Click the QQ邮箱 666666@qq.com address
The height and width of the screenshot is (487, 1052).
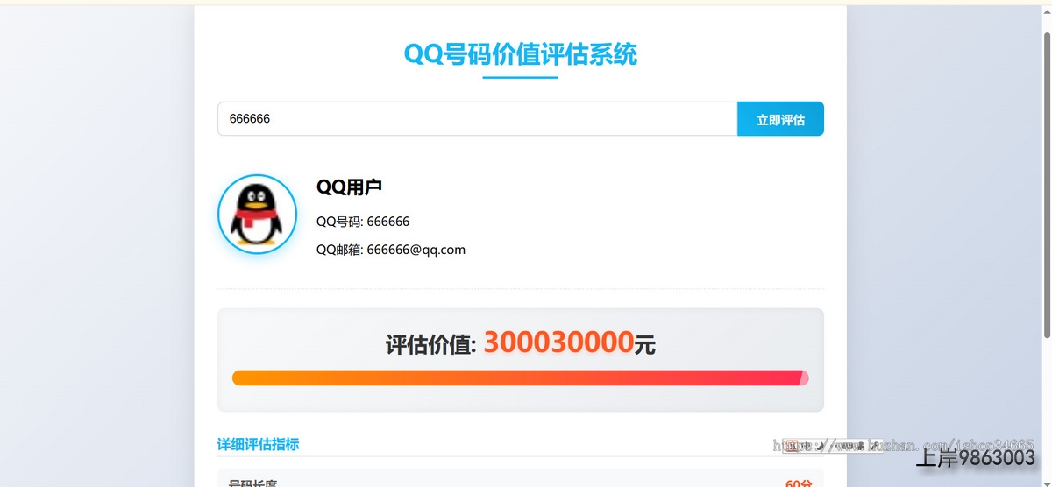[x=390, y=250]
